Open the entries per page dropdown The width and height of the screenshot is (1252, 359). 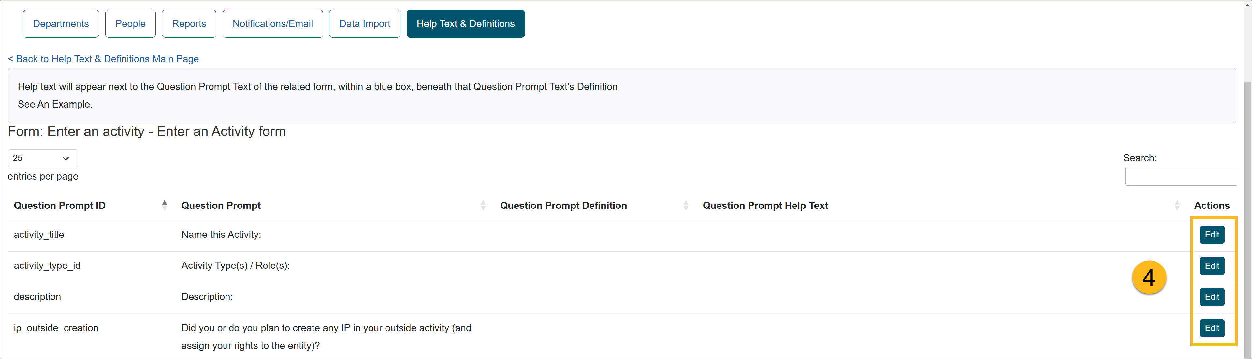tap(43, 158)
